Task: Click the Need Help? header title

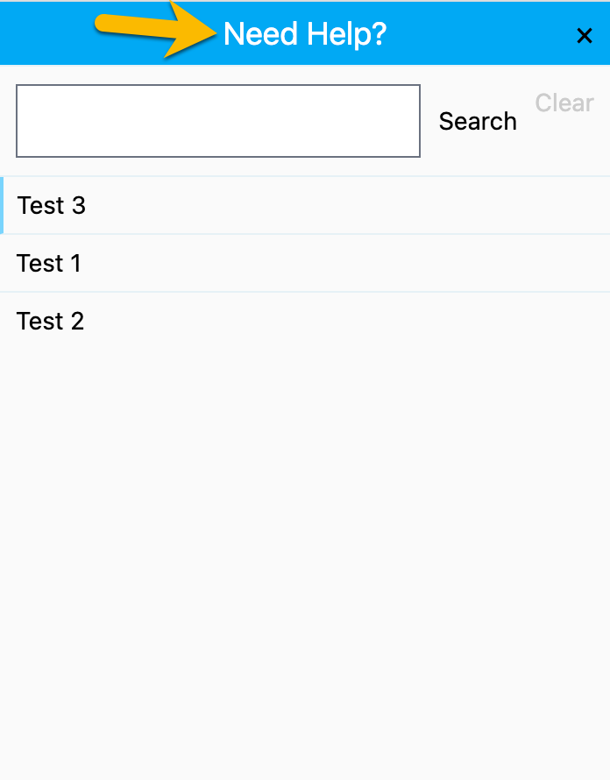Action: (305, 35)
